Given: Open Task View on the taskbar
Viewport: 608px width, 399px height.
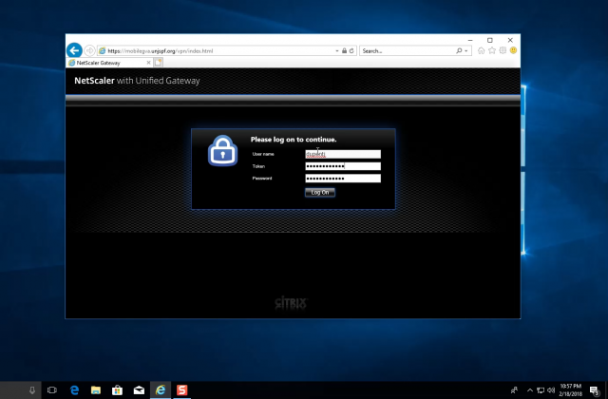Looking at the screenshot, I should pos(52,390).
